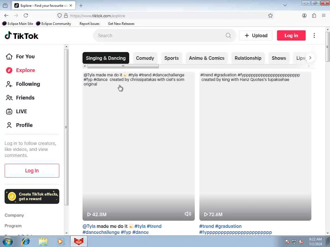Select the Shows category tab
The image size is (330, 247).
(279, 58)
